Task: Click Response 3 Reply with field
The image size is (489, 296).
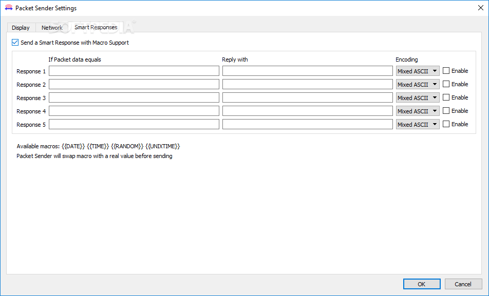Action: coord(308,97)
